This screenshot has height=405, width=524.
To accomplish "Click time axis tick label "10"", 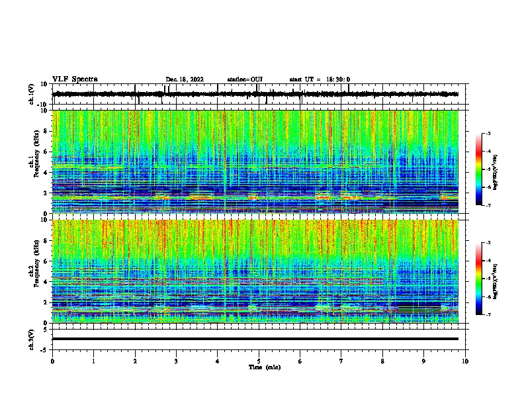I will click(x=465, y=361).
